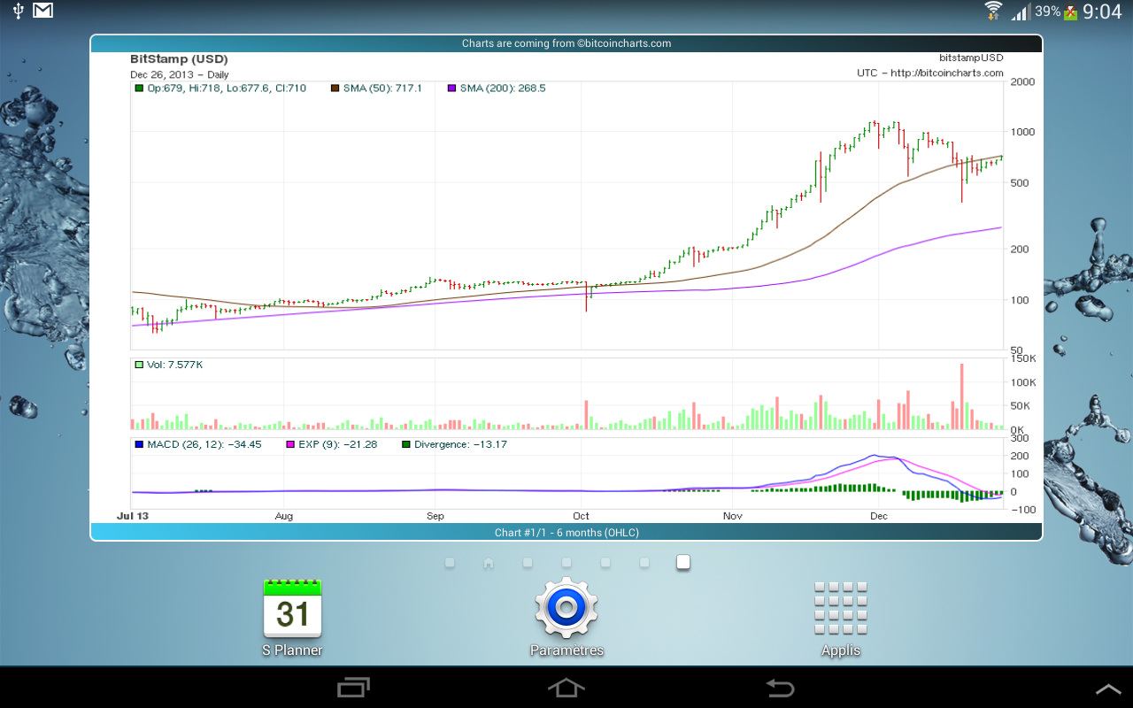Click the light green Vol legend square
Viewport: 1133px width, 708px height.
(139, 365)
